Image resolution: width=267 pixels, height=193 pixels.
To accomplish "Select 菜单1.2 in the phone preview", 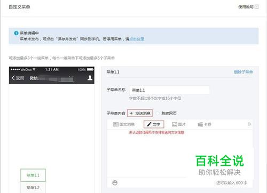I will click(33, 187).
